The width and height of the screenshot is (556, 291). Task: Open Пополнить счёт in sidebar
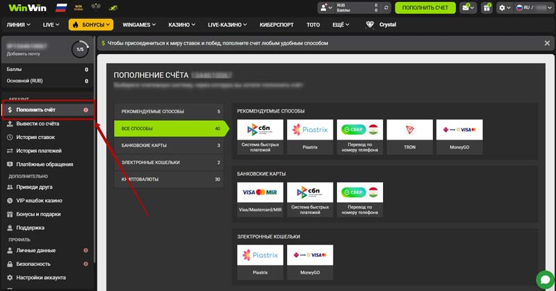(48, 110)
